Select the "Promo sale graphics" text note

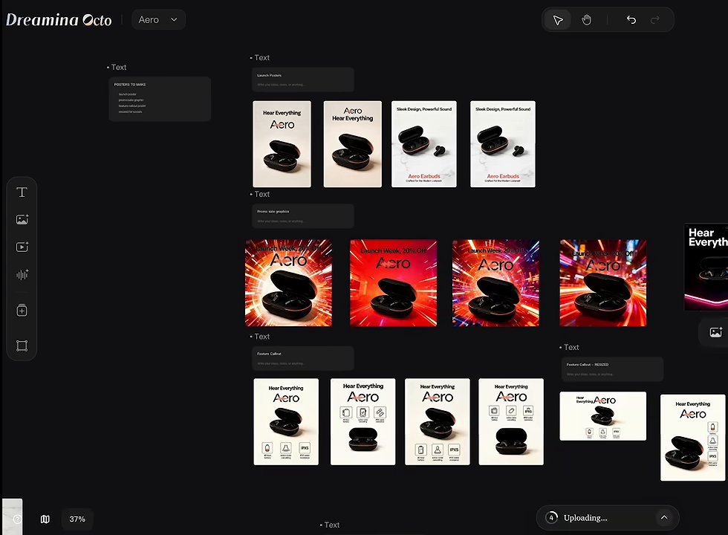point(303,216)
